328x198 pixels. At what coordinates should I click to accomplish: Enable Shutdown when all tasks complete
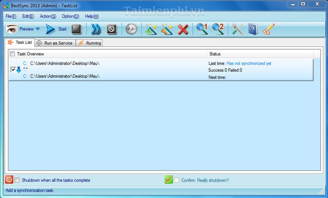click(x=17, y=180)
